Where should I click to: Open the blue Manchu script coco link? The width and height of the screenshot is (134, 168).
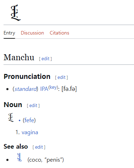click(19, 157)
